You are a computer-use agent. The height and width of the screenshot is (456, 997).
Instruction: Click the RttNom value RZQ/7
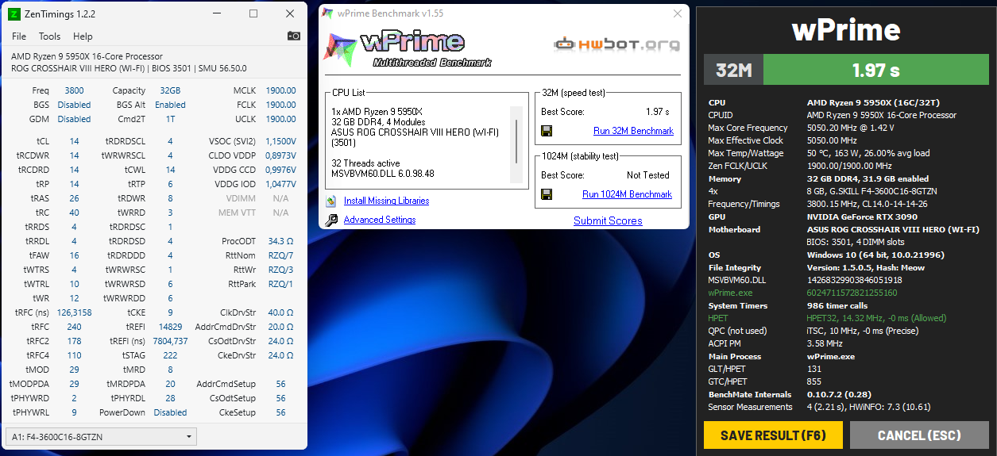[x=280, y=255]
